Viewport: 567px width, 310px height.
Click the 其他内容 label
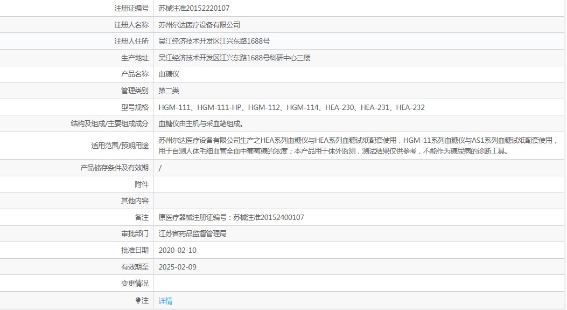(x=135, y=201)
